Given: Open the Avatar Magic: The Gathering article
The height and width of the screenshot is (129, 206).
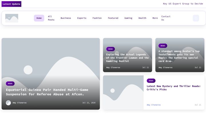Looking at the screenshot, I should point(179,56).
